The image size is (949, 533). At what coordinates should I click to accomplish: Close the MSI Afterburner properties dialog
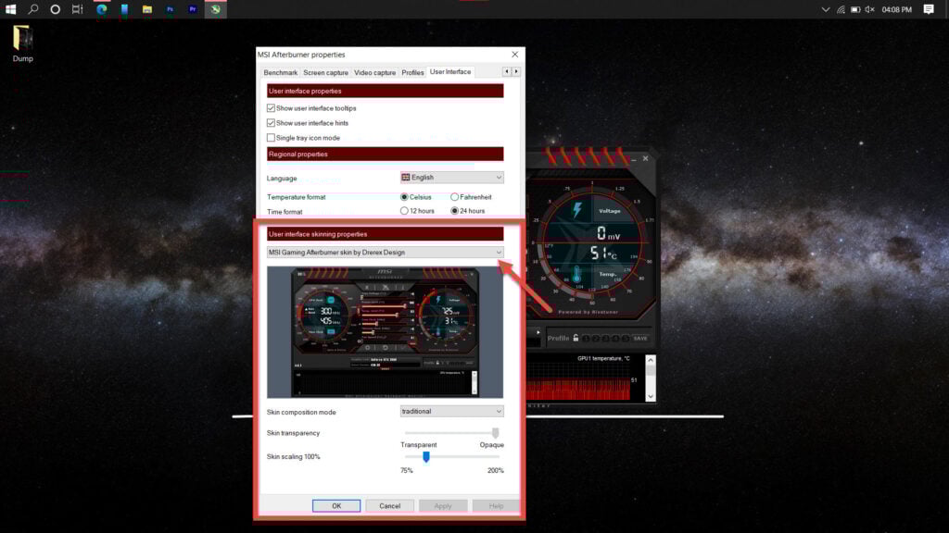515,55
